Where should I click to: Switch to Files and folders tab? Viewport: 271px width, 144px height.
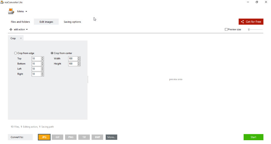pyautogui.click(x=20, y=22)
